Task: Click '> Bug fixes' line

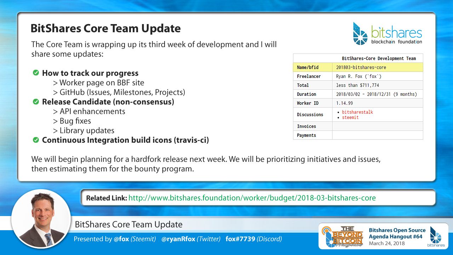Action: [72, 121]
